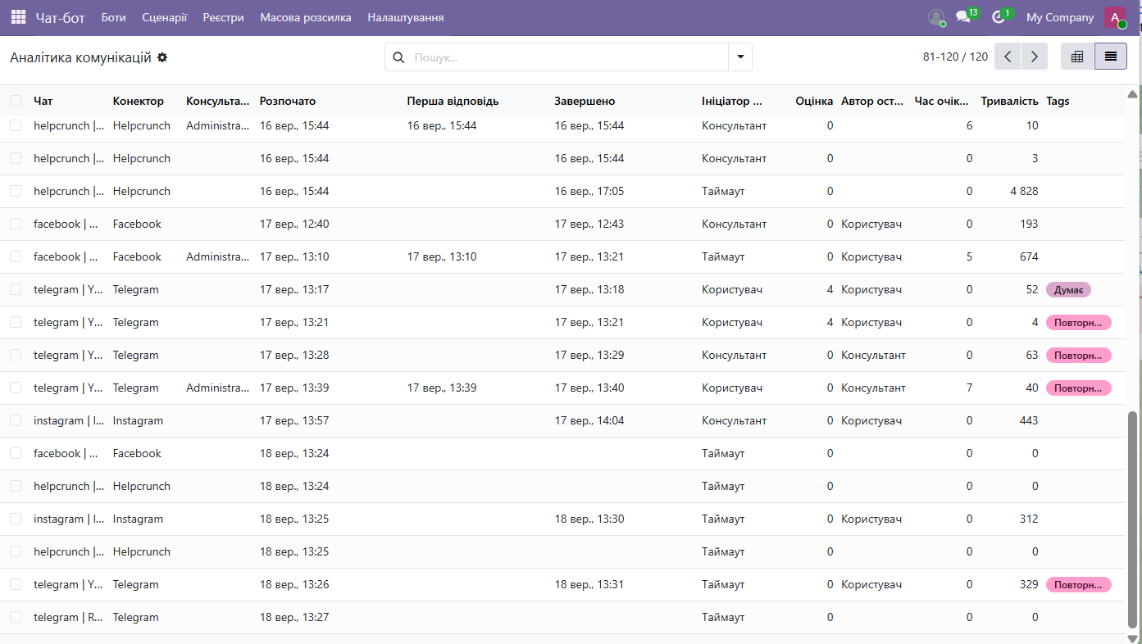The width and height of the screenshot is (1142, 644).
Task: Check the row started 18 вер., 13:27
Action: tap(16, 617)
